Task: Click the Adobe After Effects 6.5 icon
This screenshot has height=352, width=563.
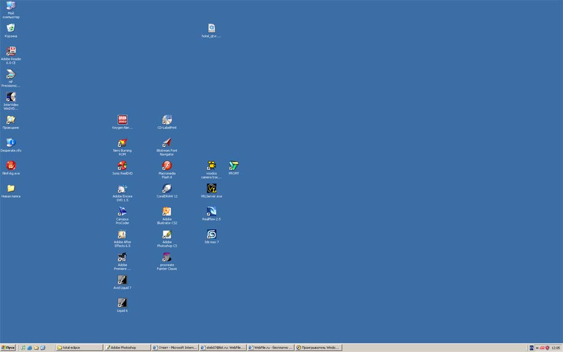Action: (122, 234)
